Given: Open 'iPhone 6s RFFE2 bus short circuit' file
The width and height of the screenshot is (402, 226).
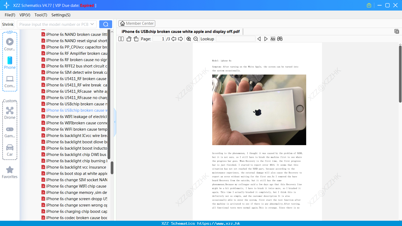Looking at the screenshot, I should coord(74,66).
